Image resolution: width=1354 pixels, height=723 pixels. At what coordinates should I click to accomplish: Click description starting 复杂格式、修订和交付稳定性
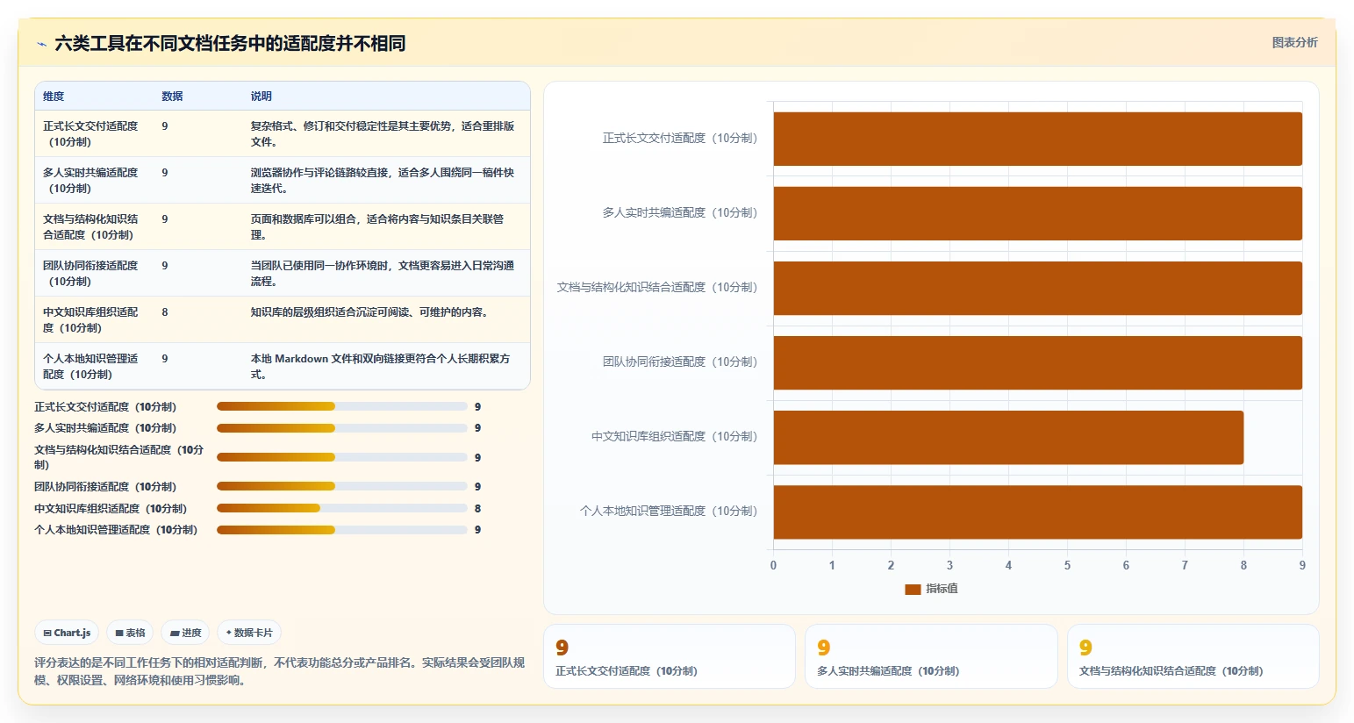click(x=383, y=133)
